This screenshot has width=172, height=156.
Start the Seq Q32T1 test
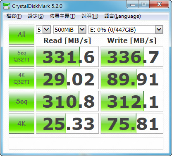tap(21, 57)
